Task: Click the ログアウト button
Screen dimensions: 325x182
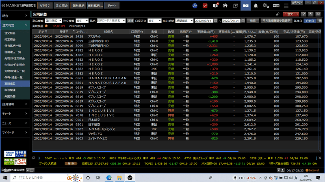Action: (x=297, y=3)
